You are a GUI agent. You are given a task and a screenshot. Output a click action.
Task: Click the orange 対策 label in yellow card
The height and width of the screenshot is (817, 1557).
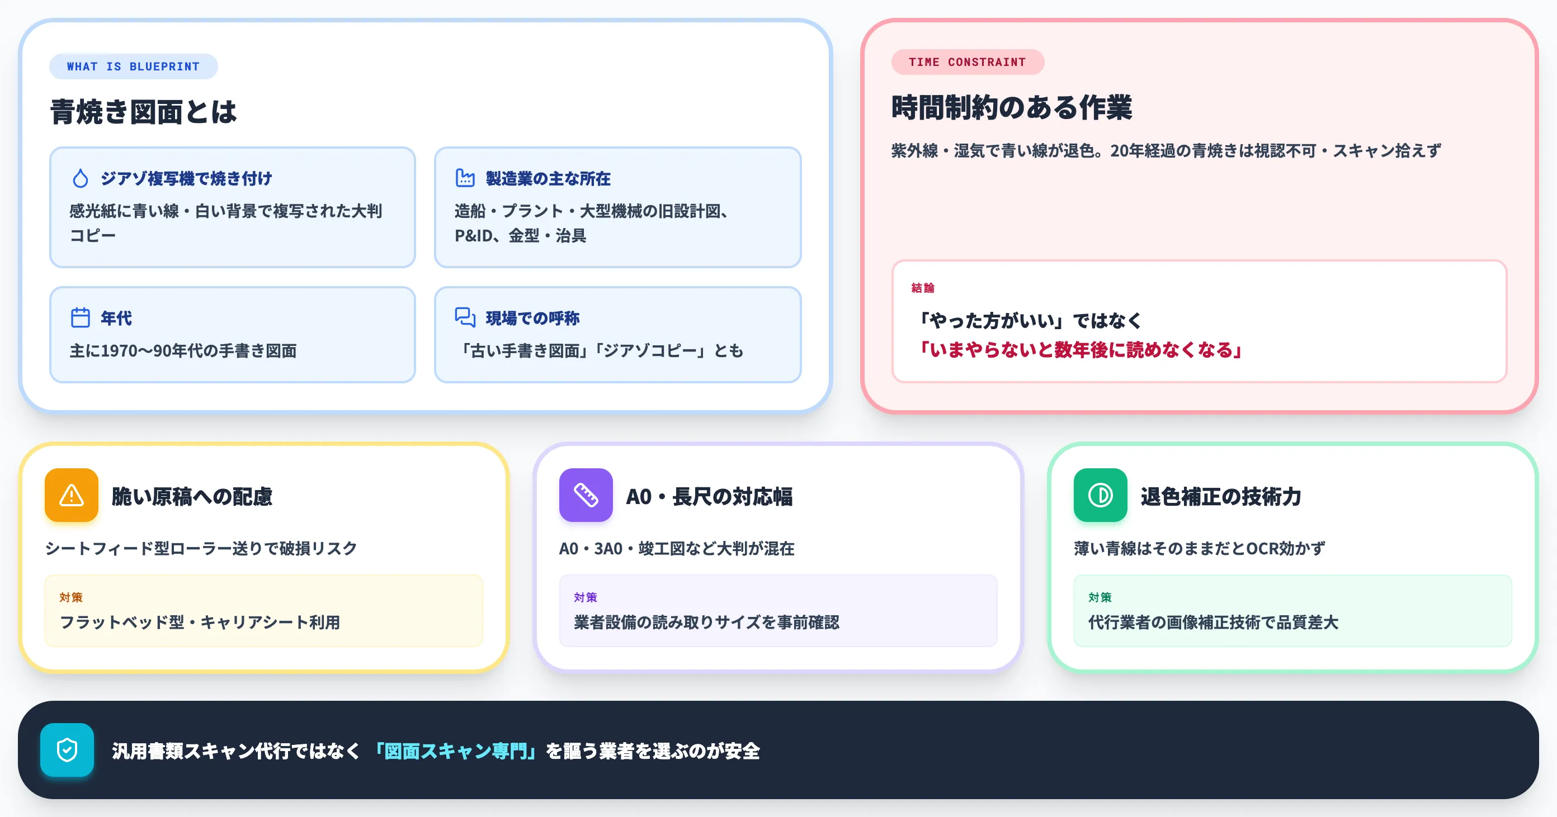(x=70, y=597)
